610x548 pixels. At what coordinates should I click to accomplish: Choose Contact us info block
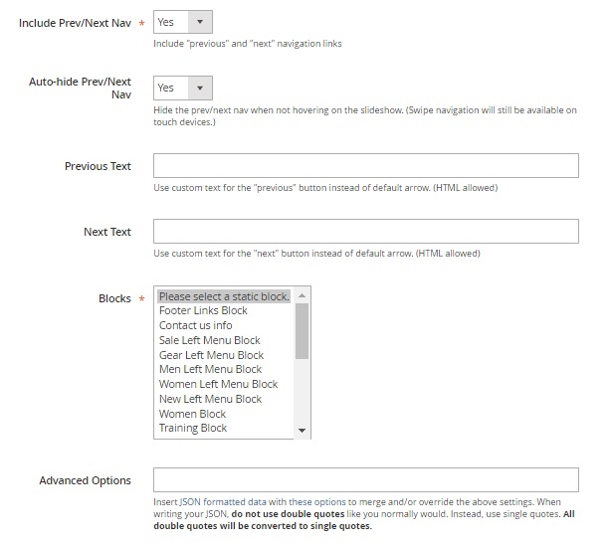coord(195,325)
